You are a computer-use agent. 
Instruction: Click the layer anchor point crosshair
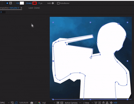coord(91,58)
